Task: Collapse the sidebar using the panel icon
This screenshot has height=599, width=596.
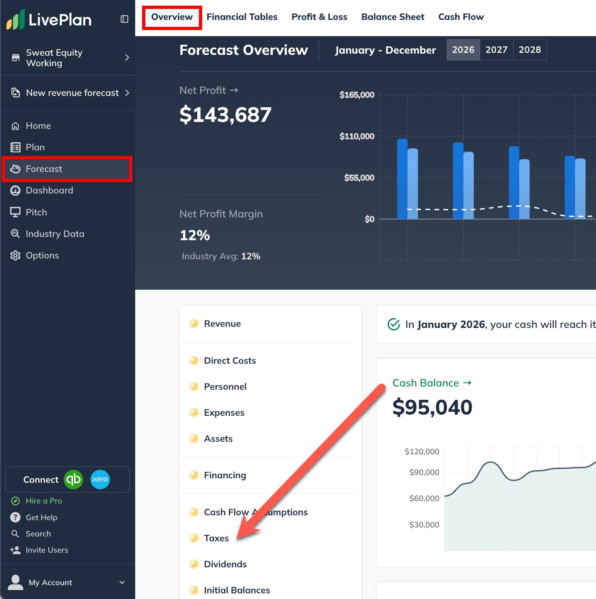Action: point(125,19)
